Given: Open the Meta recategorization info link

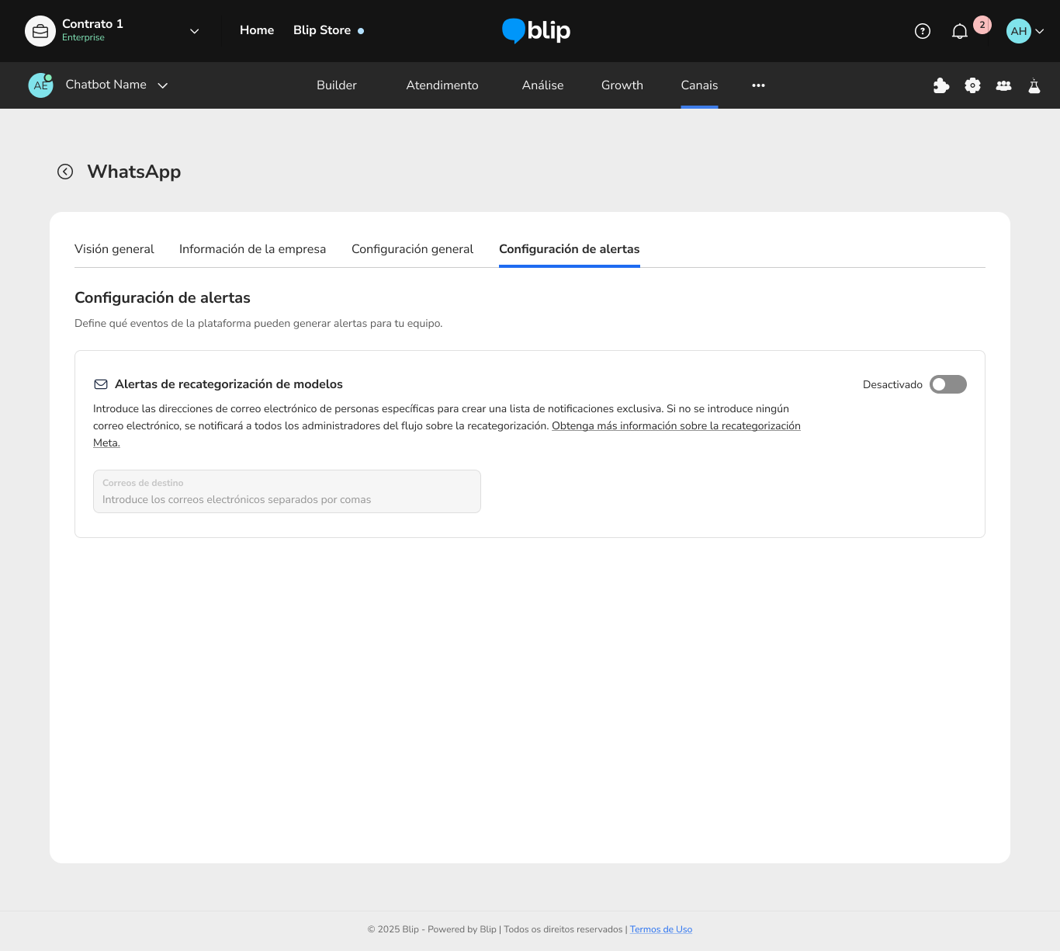Looking at the screenshot, I should [x=675, y=426].
